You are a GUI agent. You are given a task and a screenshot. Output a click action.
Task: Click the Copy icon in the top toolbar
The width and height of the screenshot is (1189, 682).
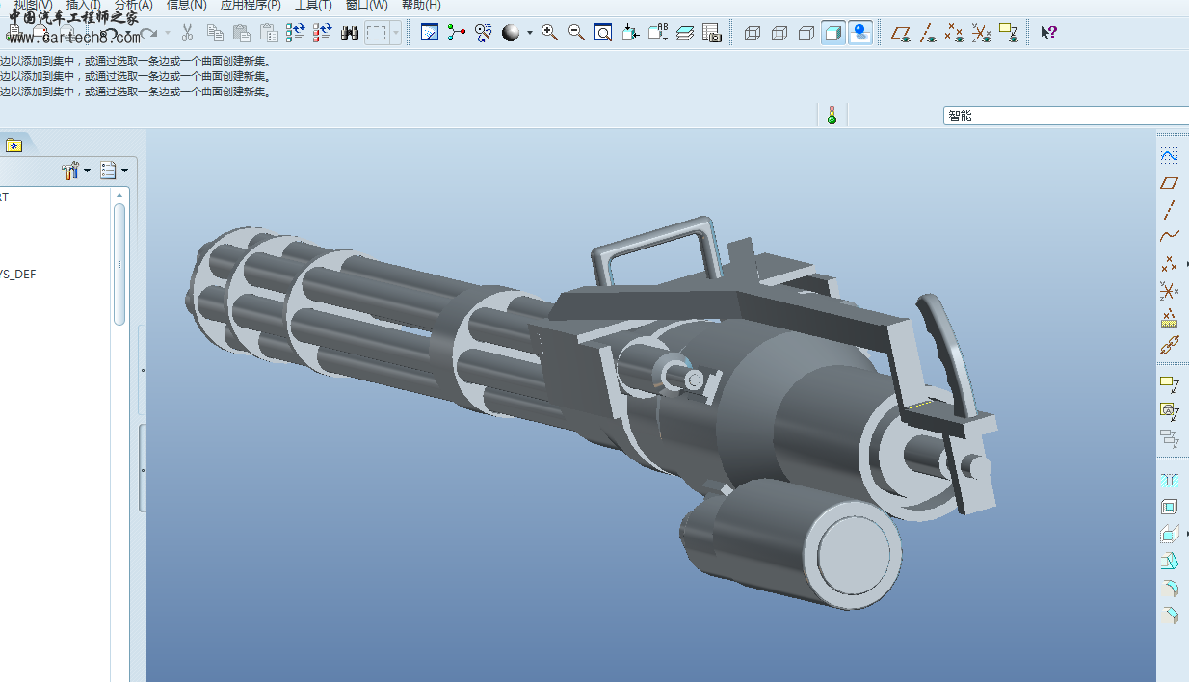[x=215, y=34]
